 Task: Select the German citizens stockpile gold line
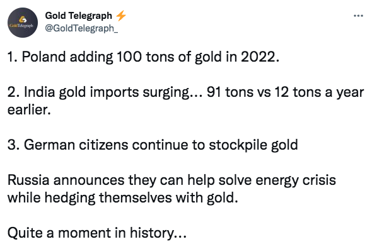coord(153,145)
